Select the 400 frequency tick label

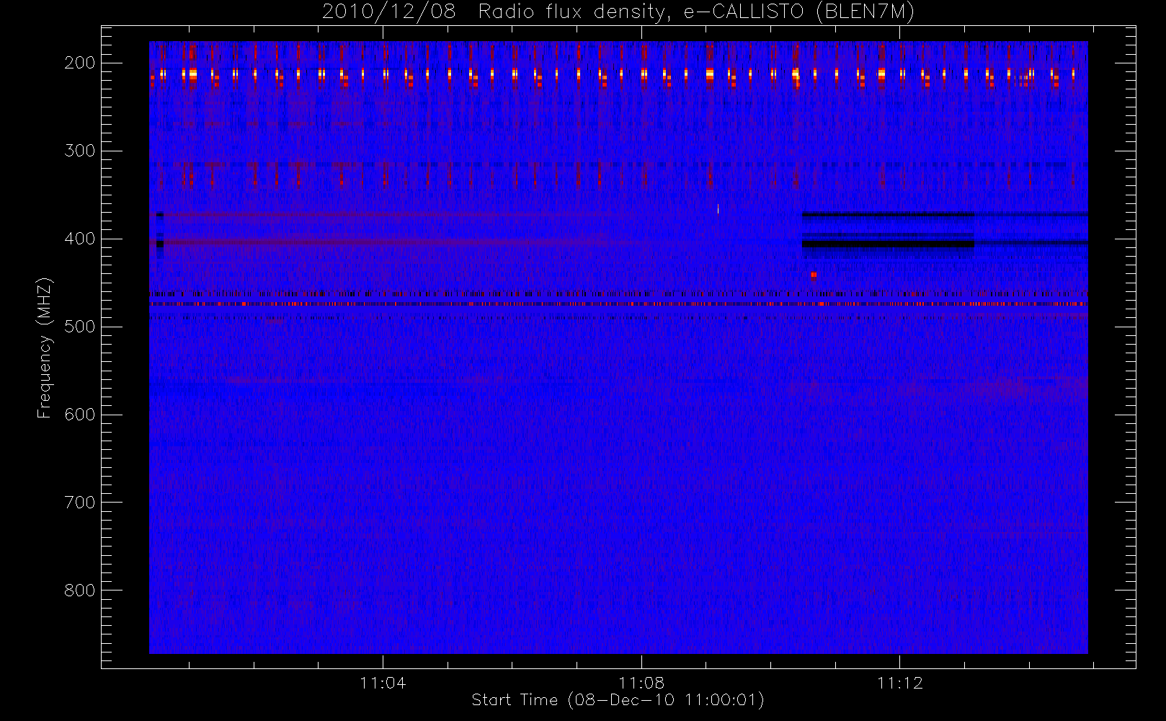80,239
